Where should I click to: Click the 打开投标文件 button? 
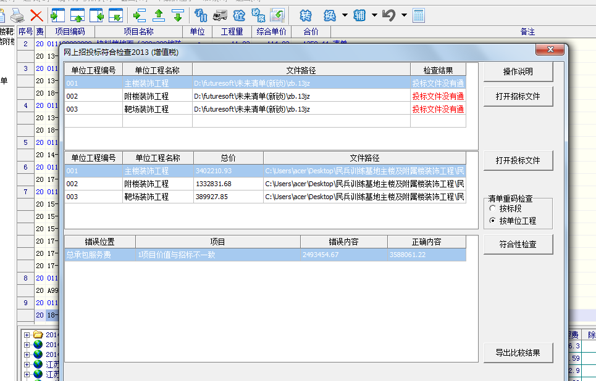(518, 160)
